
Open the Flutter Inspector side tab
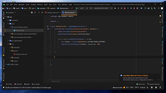[x=162, y=17]
